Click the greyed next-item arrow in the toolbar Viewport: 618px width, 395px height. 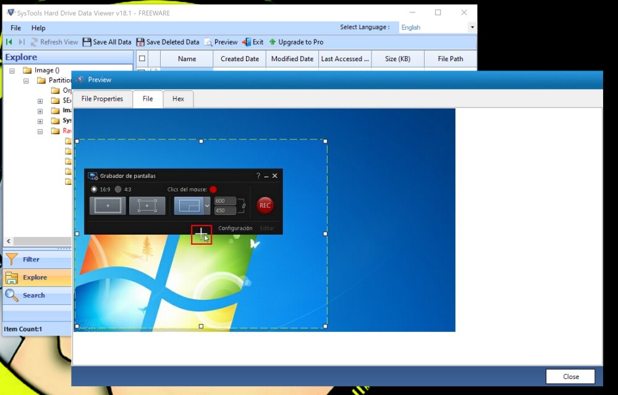22,42
